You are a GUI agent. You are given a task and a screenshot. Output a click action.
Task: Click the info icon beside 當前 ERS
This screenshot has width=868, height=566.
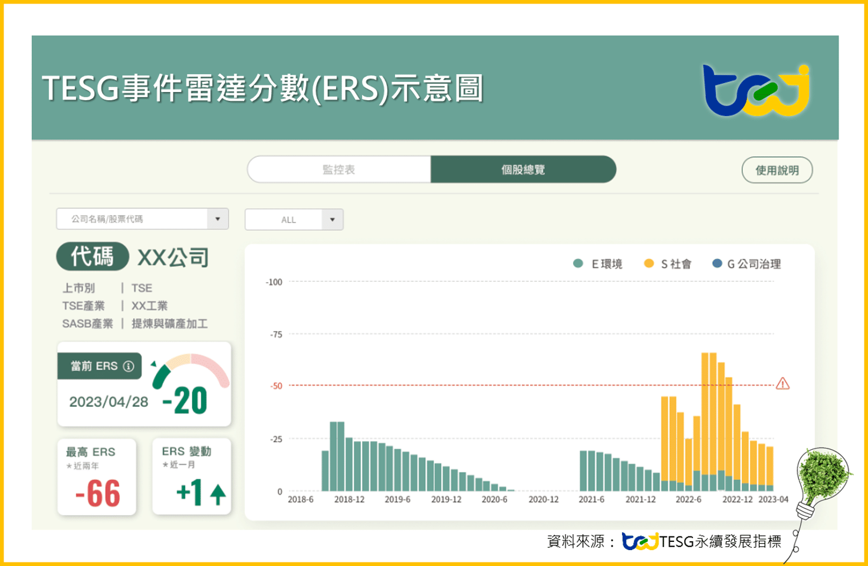pos(129,366)
